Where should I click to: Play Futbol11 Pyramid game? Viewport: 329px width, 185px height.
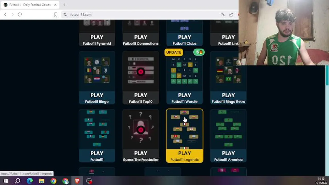tap(97, 33)
